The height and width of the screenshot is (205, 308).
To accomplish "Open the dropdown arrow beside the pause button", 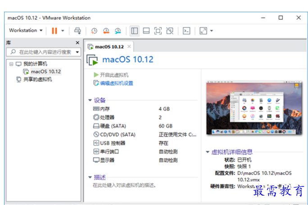I will coord(63,31).
